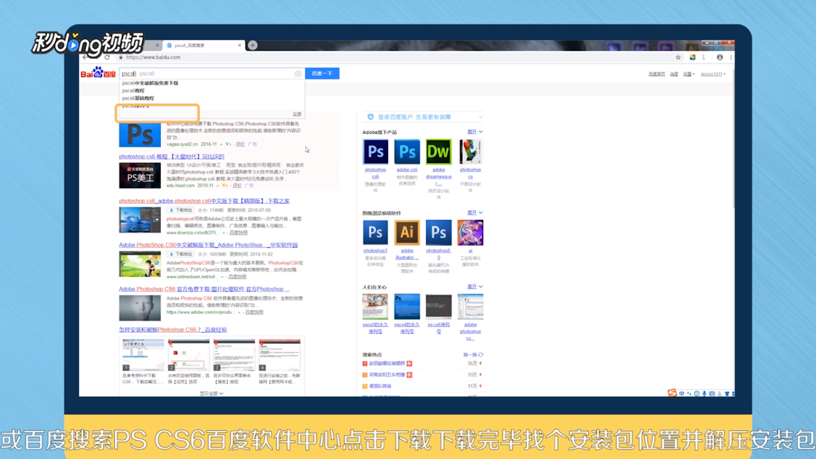The width and height of the screenshot is (816, 459).
Task: Toggle the Sogou 中 Chinese input mode icon
Action: (x=682, y=394)
